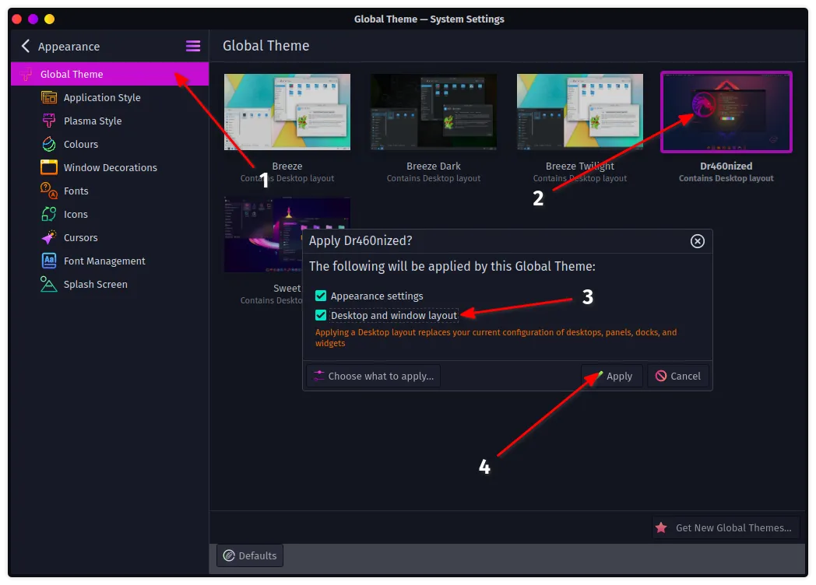This screenshot has height=585, width=816.
Task: Open the Splash Screen settings page
Action: click(110, 284)
